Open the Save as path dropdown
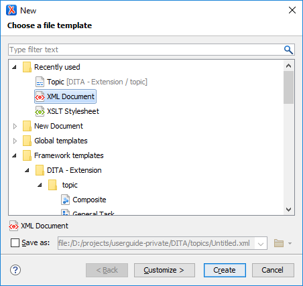The height and width of the screenshot is (286, 303). [261, 243]
